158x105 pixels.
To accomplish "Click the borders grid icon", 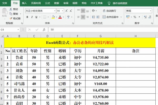I will click(x=45, y=17).
